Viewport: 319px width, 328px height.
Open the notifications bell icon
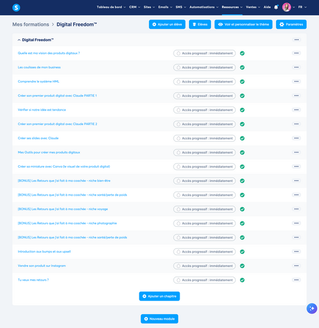[x=276, y=7]
